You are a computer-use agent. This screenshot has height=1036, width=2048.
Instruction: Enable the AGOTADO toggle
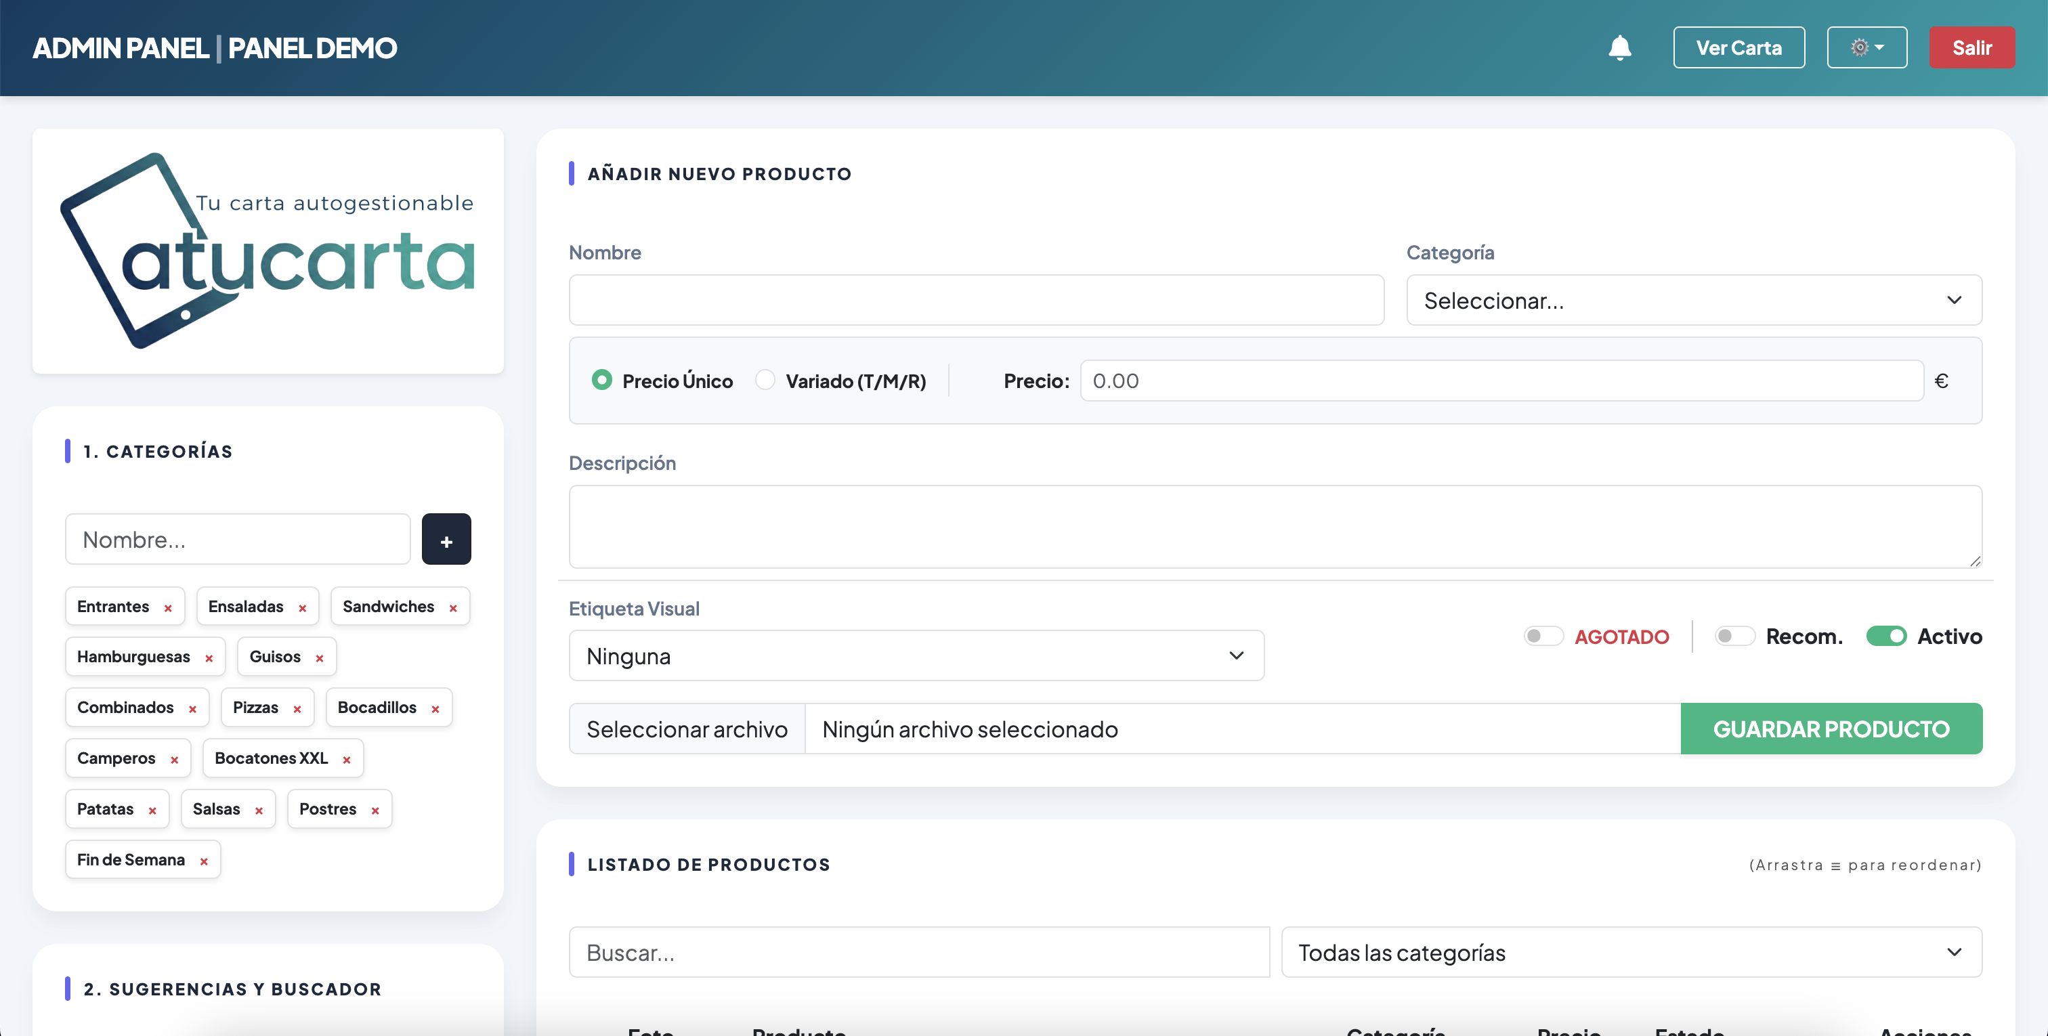tap(1542, 636)
